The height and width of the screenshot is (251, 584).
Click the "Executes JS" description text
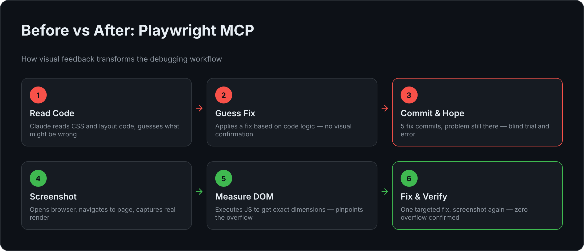289,213
